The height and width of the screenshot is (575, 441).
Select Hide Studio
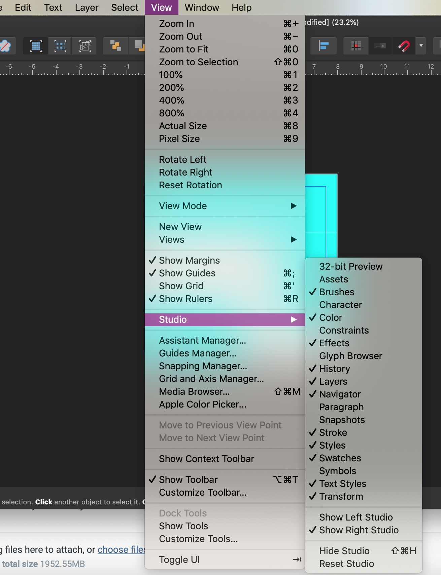coord(364,551)
